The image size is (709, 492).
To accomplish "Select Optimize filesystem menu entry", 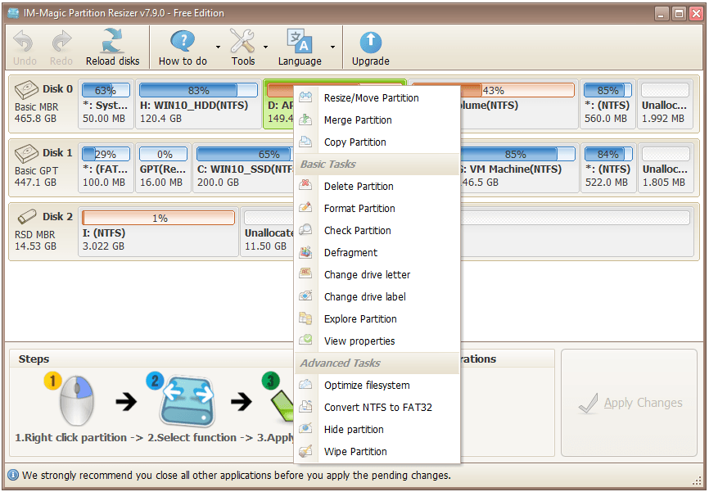I will click(377, 386).
